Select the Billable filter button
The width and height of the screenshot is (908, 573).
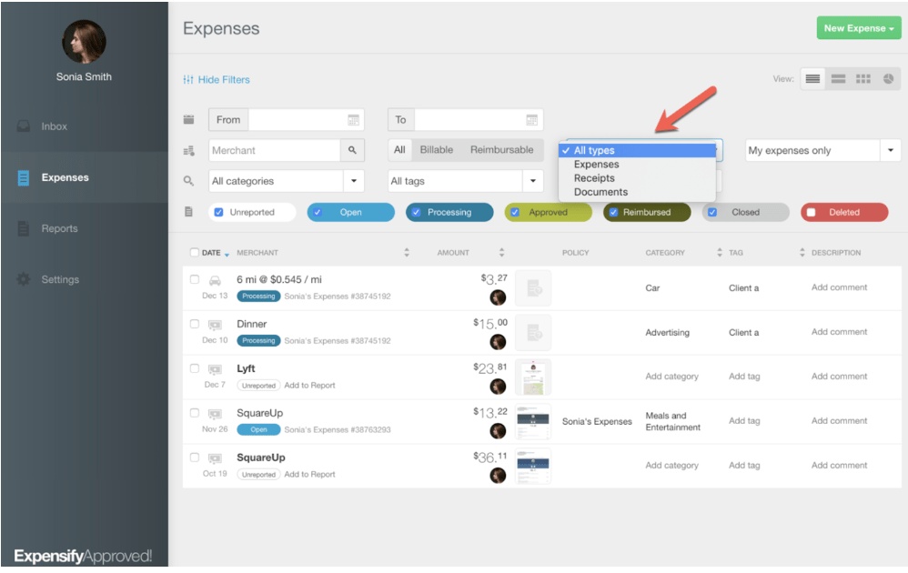[437, 150]
